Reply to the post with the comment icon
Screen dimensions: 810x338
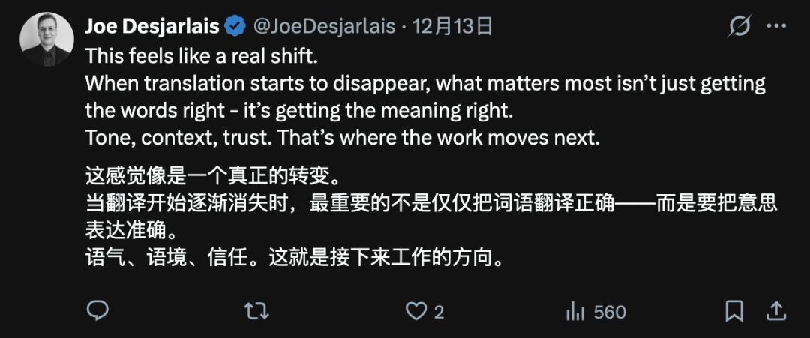pyautogui.click(x=97, y=310)
